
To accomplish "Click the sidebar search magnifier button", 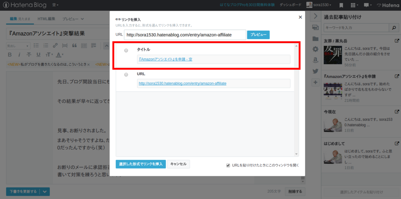I will tap(394, 27).
